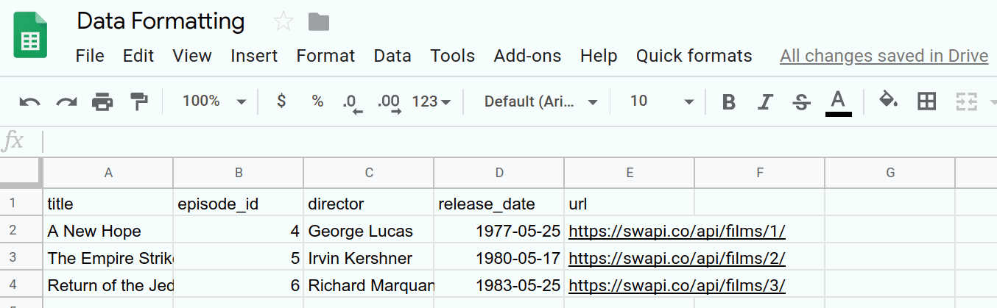Click the undo arrow icon
The height and width of the screenshot is (308, 997).
[x=29, y=101]
